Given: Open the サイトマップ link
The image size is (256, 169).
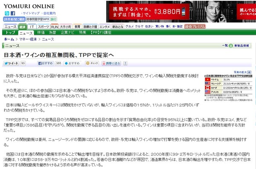Looking at the screenshot, I should point(31,13).
